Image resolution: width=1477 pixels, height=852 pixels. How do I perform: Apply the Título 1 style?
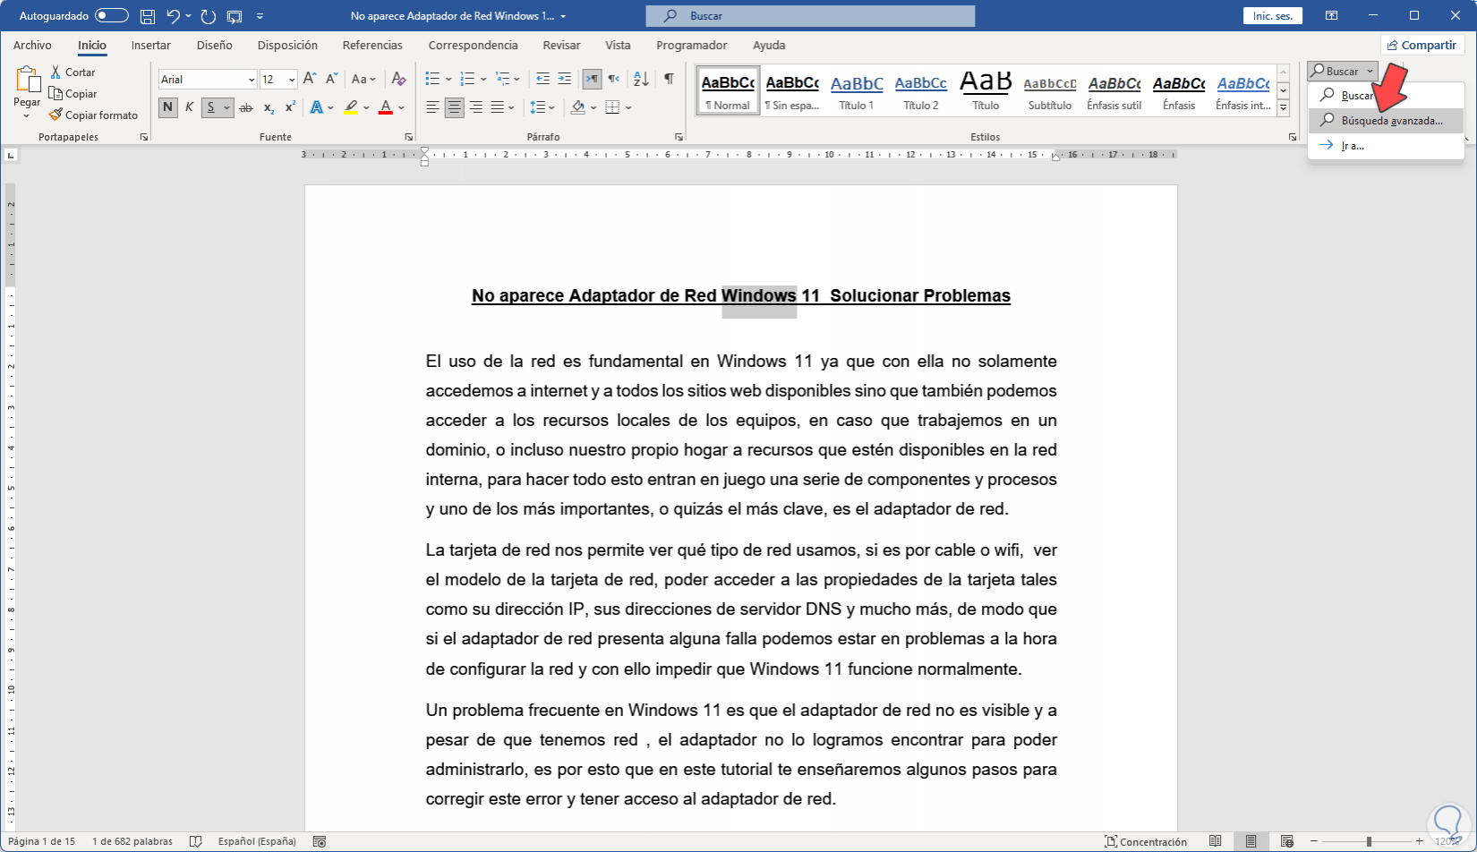click(857, 90)
